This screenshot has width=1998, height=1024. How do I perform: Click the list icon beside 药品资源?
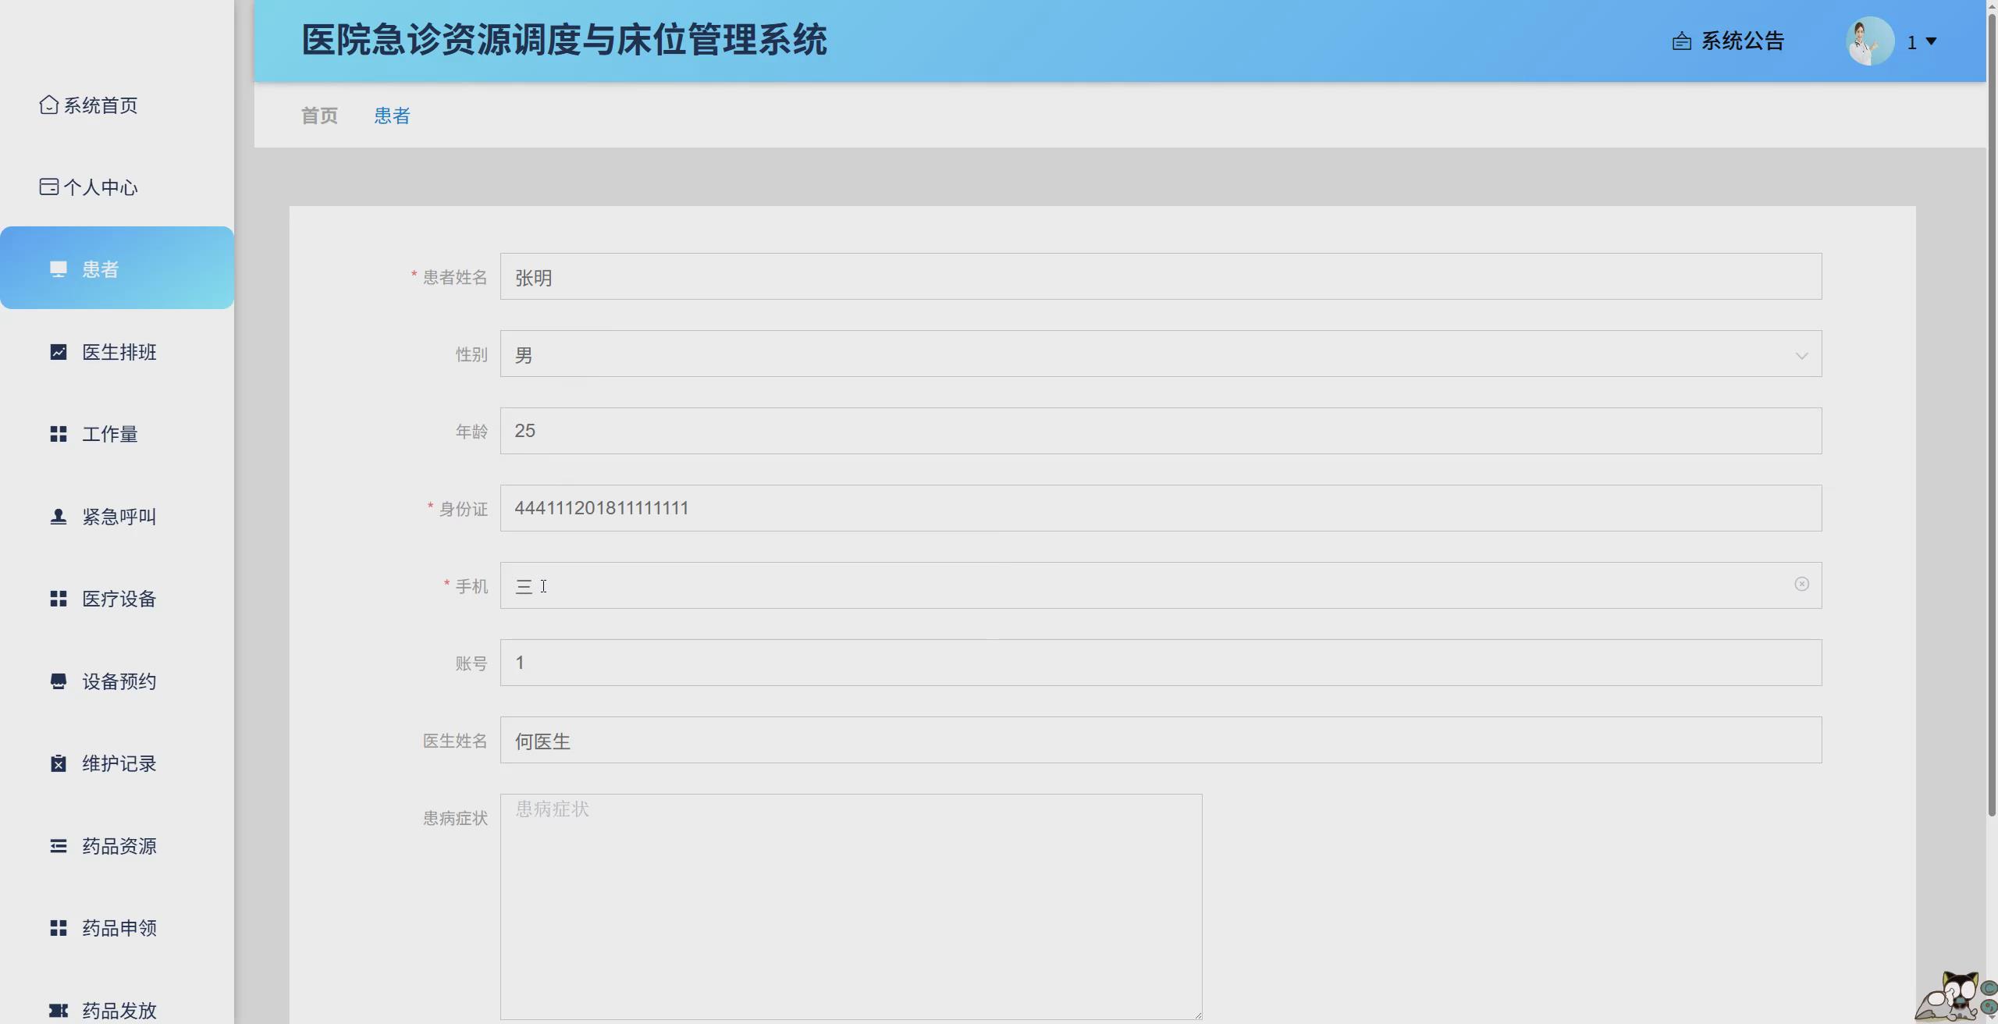[x=59, y=846]
